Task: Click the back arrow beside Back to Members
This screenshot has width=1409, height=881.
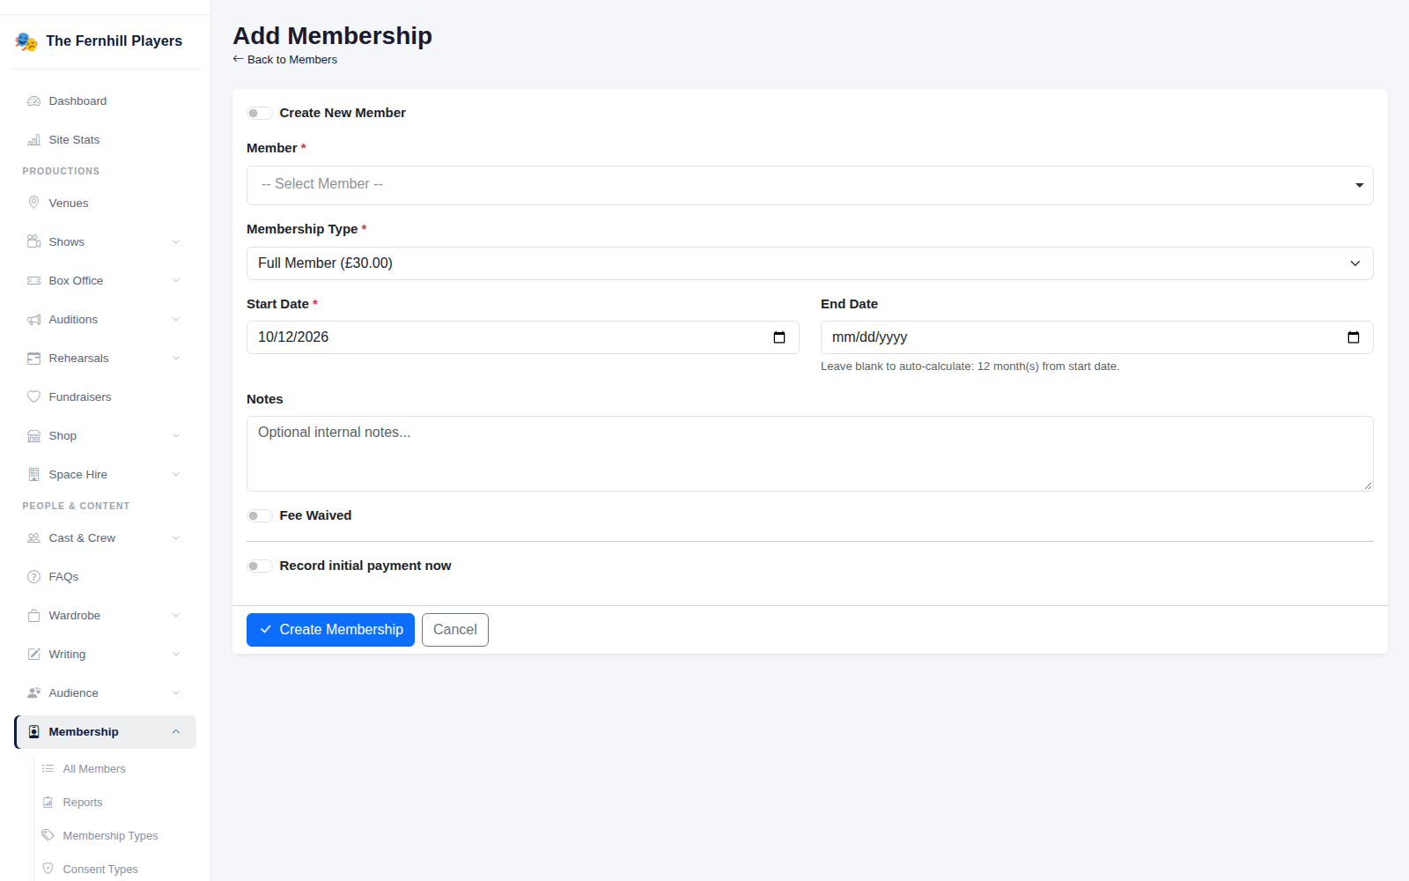Action: click(238, 59)
